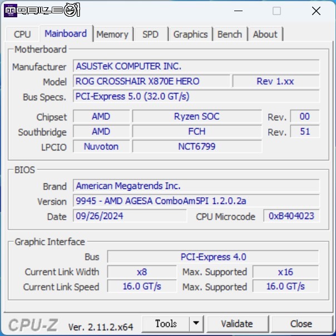Image resolution: width=336 pixels, height=336 pixels.
Task: Click the Max. Supported 16.0 GT/s speed value
Action: pos(285,286)
